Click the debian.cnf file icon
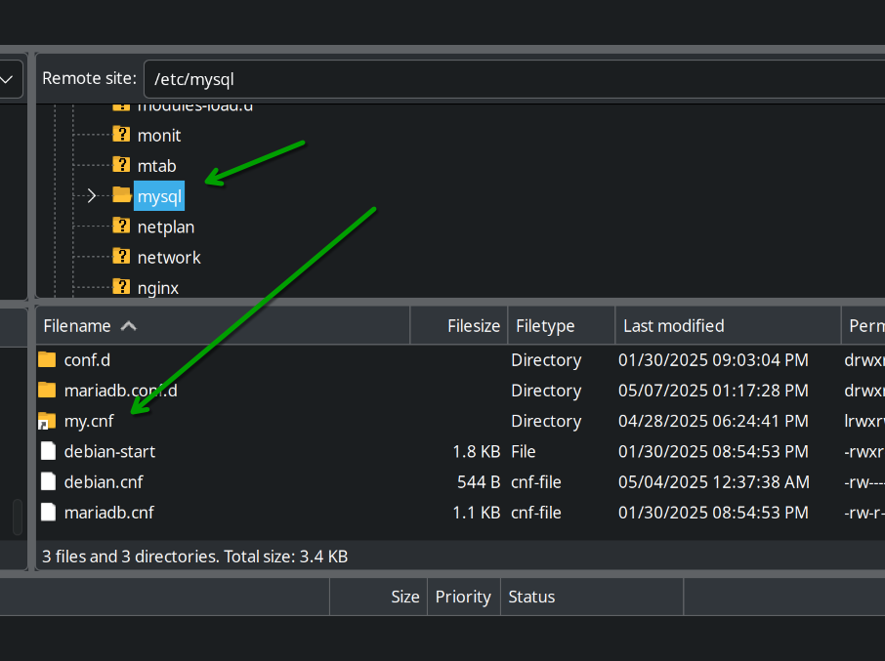The image size is (885, 661). 49,481
